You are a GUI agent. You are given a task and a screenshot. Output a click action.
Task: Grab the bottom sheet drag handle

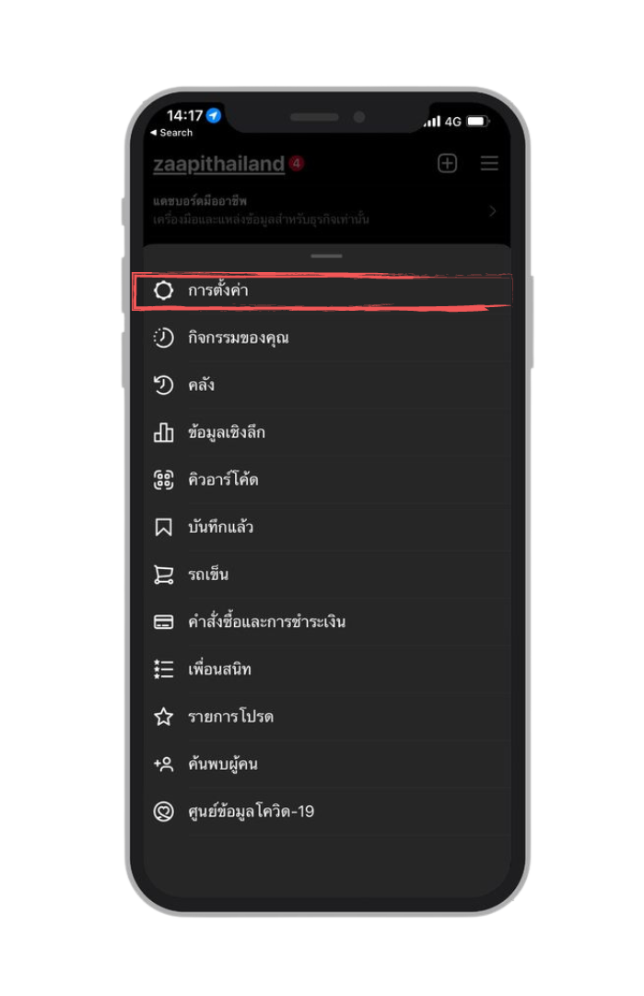[x=327, y=256]
